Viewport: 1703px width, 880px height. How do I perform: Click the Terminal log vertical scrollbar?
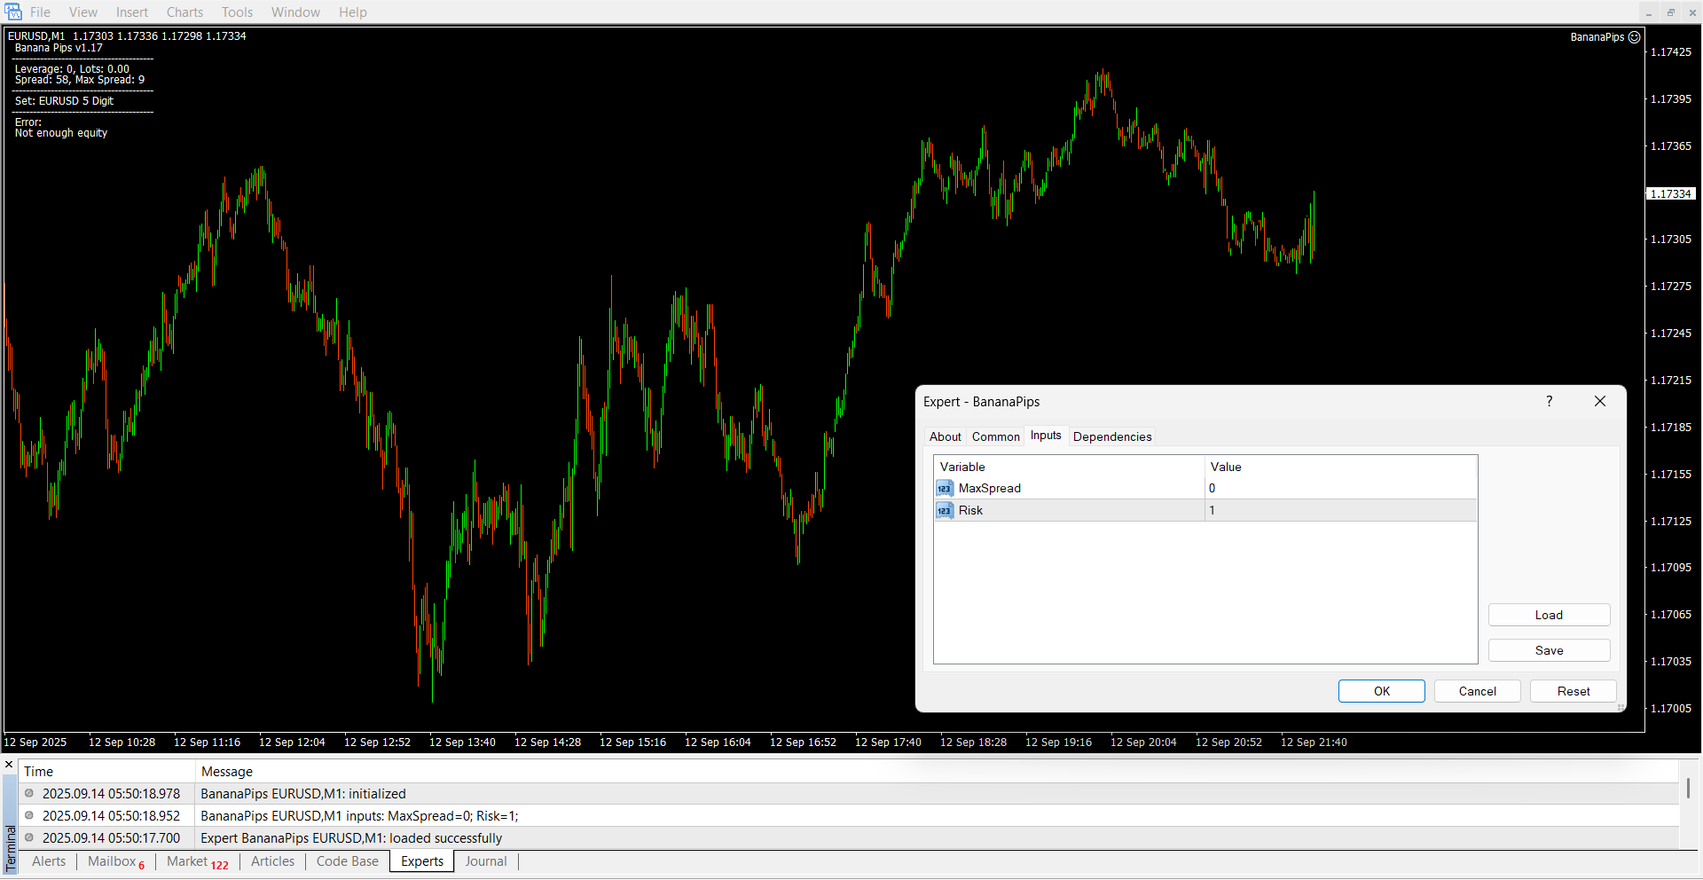pyautogui.click(x=1688, y=789)
